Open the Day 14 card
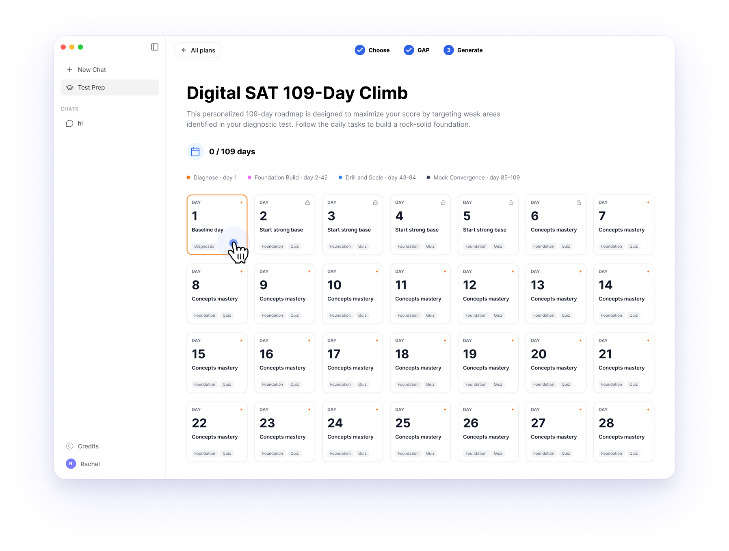This screenshot has height=551, width=729. 624,294
